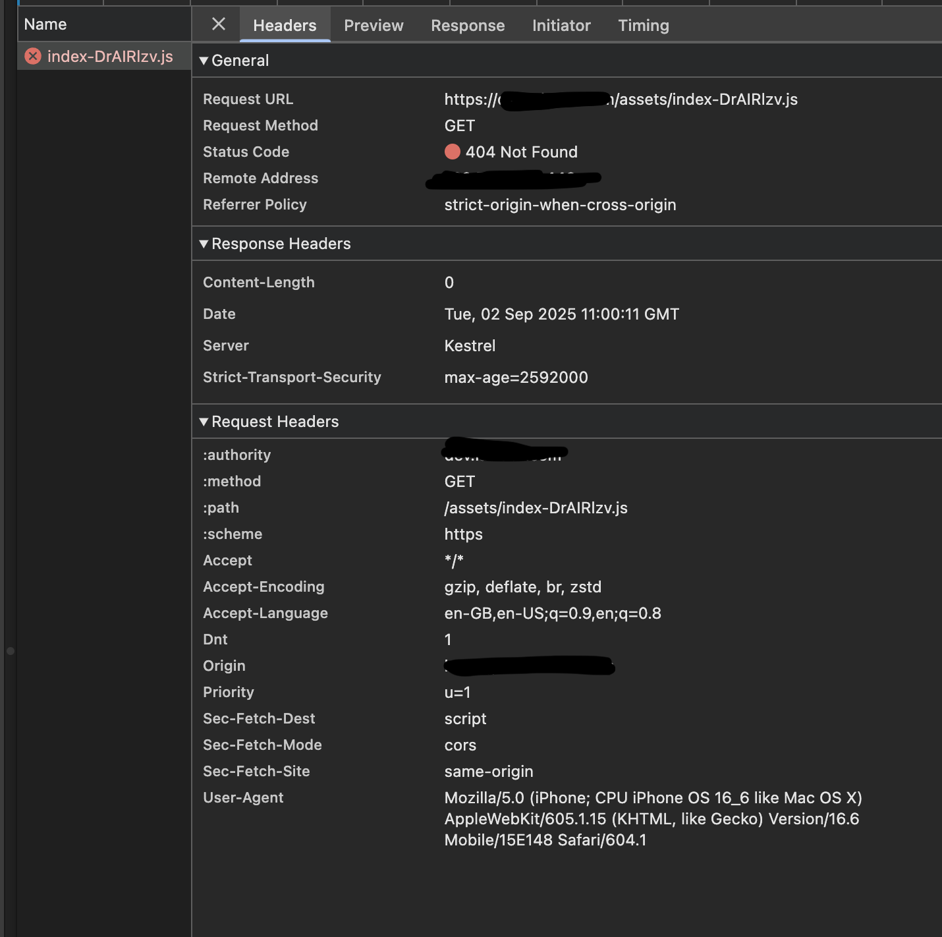942x937 pixels.
Task: Click the red error icon beside index-DrAIRlzv.js
Action: (33, 57)
